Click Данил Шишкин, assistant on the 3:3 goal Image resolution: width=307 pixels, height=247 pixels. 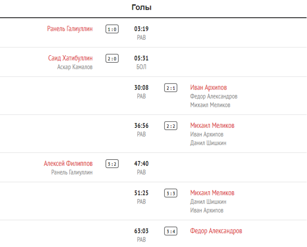[208, 202]
